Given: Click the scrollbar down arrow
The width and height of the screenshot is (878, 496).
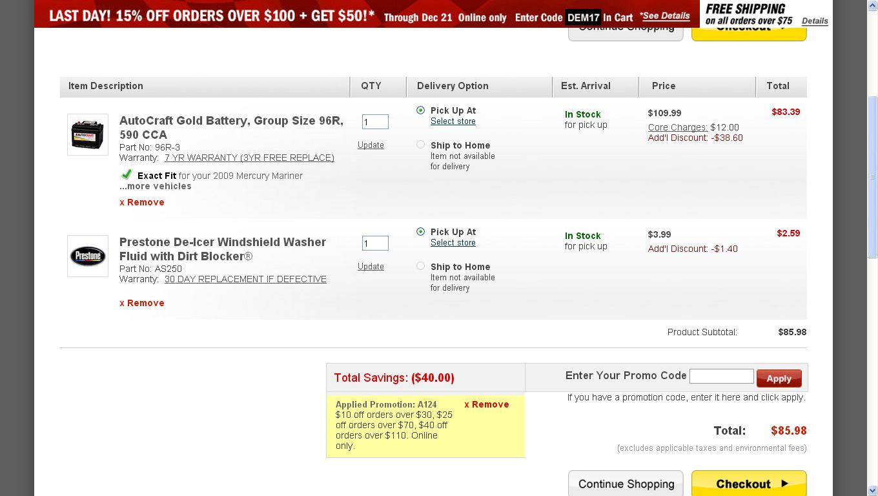Looking at the screenshot, I should click(872, 490).
